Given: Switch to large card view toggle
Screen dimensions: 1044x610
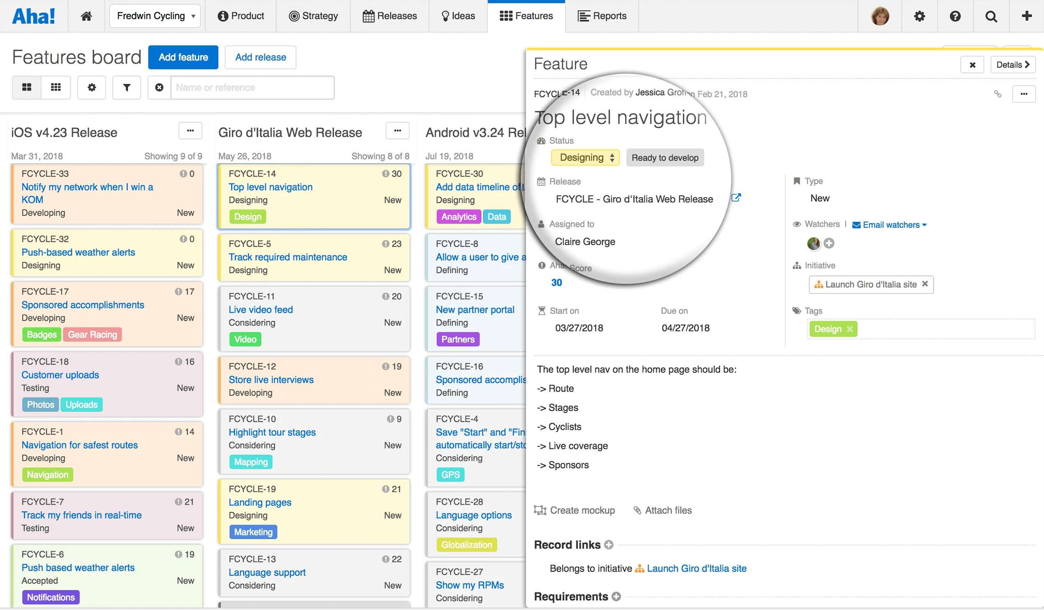Looking at the screenshot, I should point(27,88).
